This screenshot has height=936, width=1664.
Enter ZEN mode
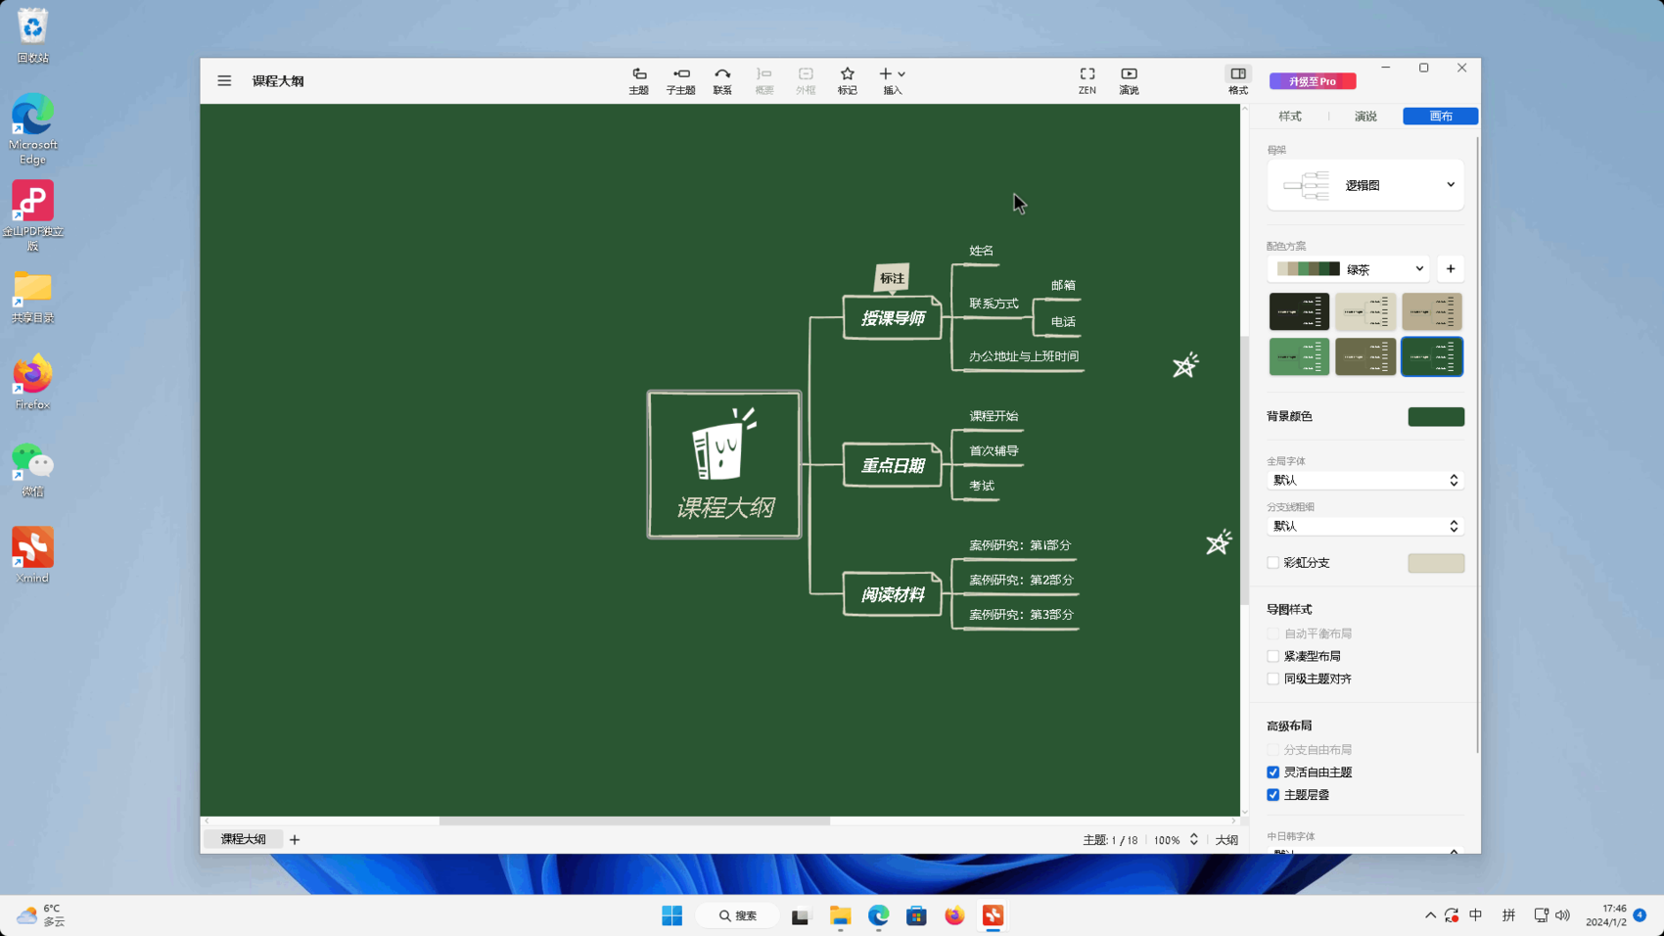(1087, 80)
